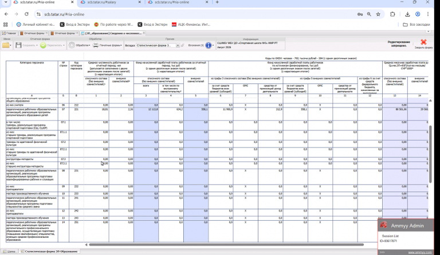
Task: Click the Ammyy Admin logo icon
Action: [384, 225]
